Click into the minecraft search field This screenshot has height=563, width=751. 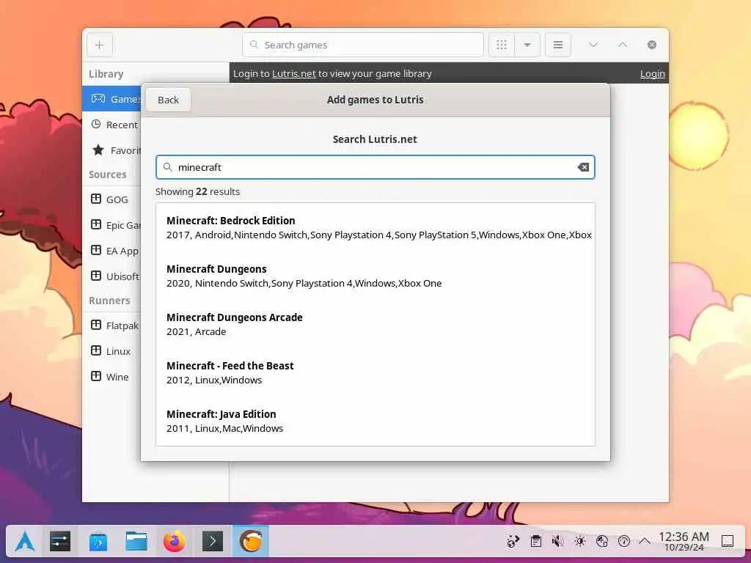[x=375, y=167]
